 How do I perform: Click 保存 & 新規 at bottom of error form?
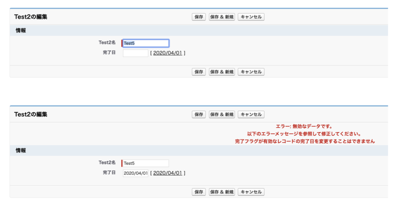pos(222,192)
